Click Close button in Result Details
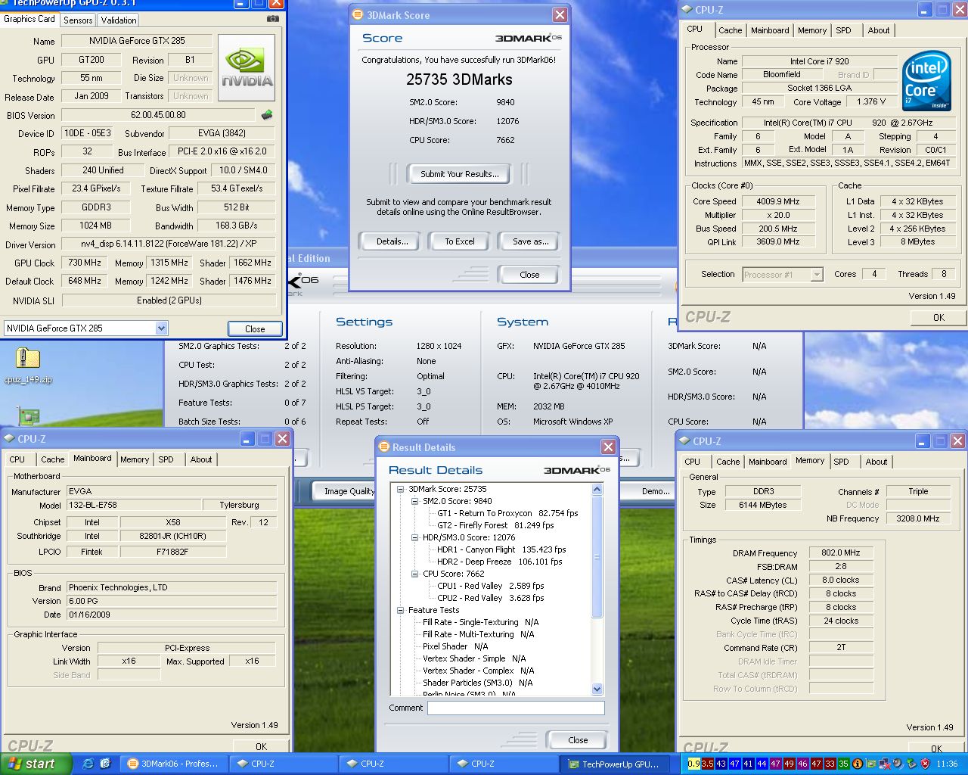Screen dimensions: 968x775 (578, 740)
